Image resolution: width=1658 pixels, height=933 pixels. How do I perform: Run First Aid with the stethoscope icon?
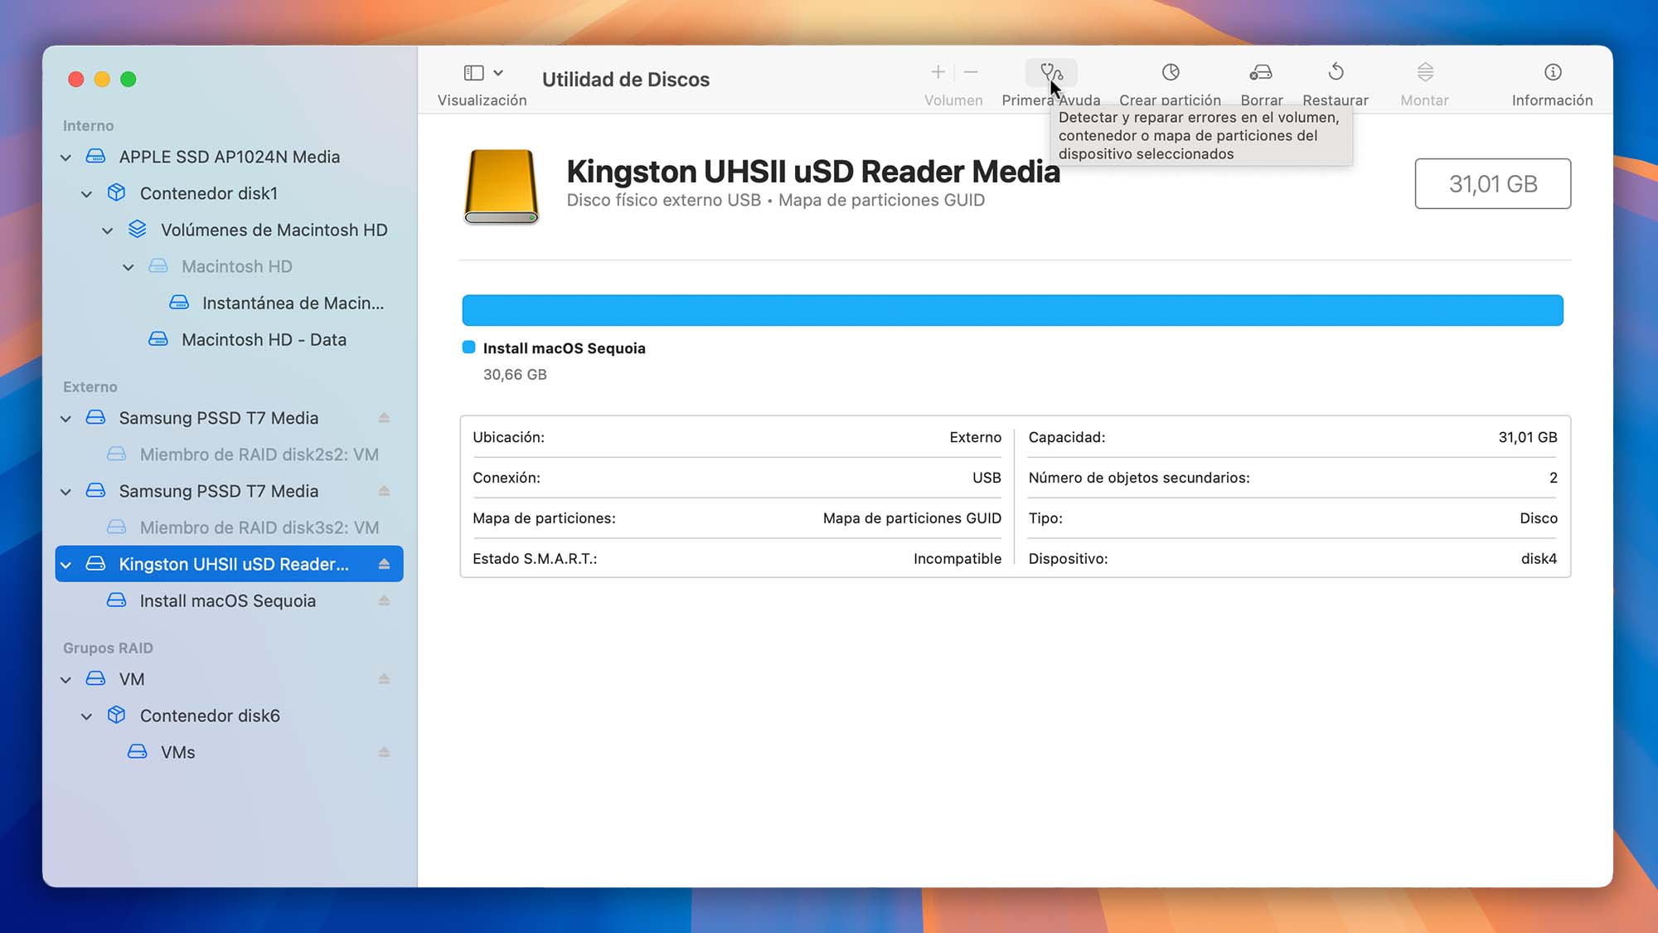[x=1051, y=72]
